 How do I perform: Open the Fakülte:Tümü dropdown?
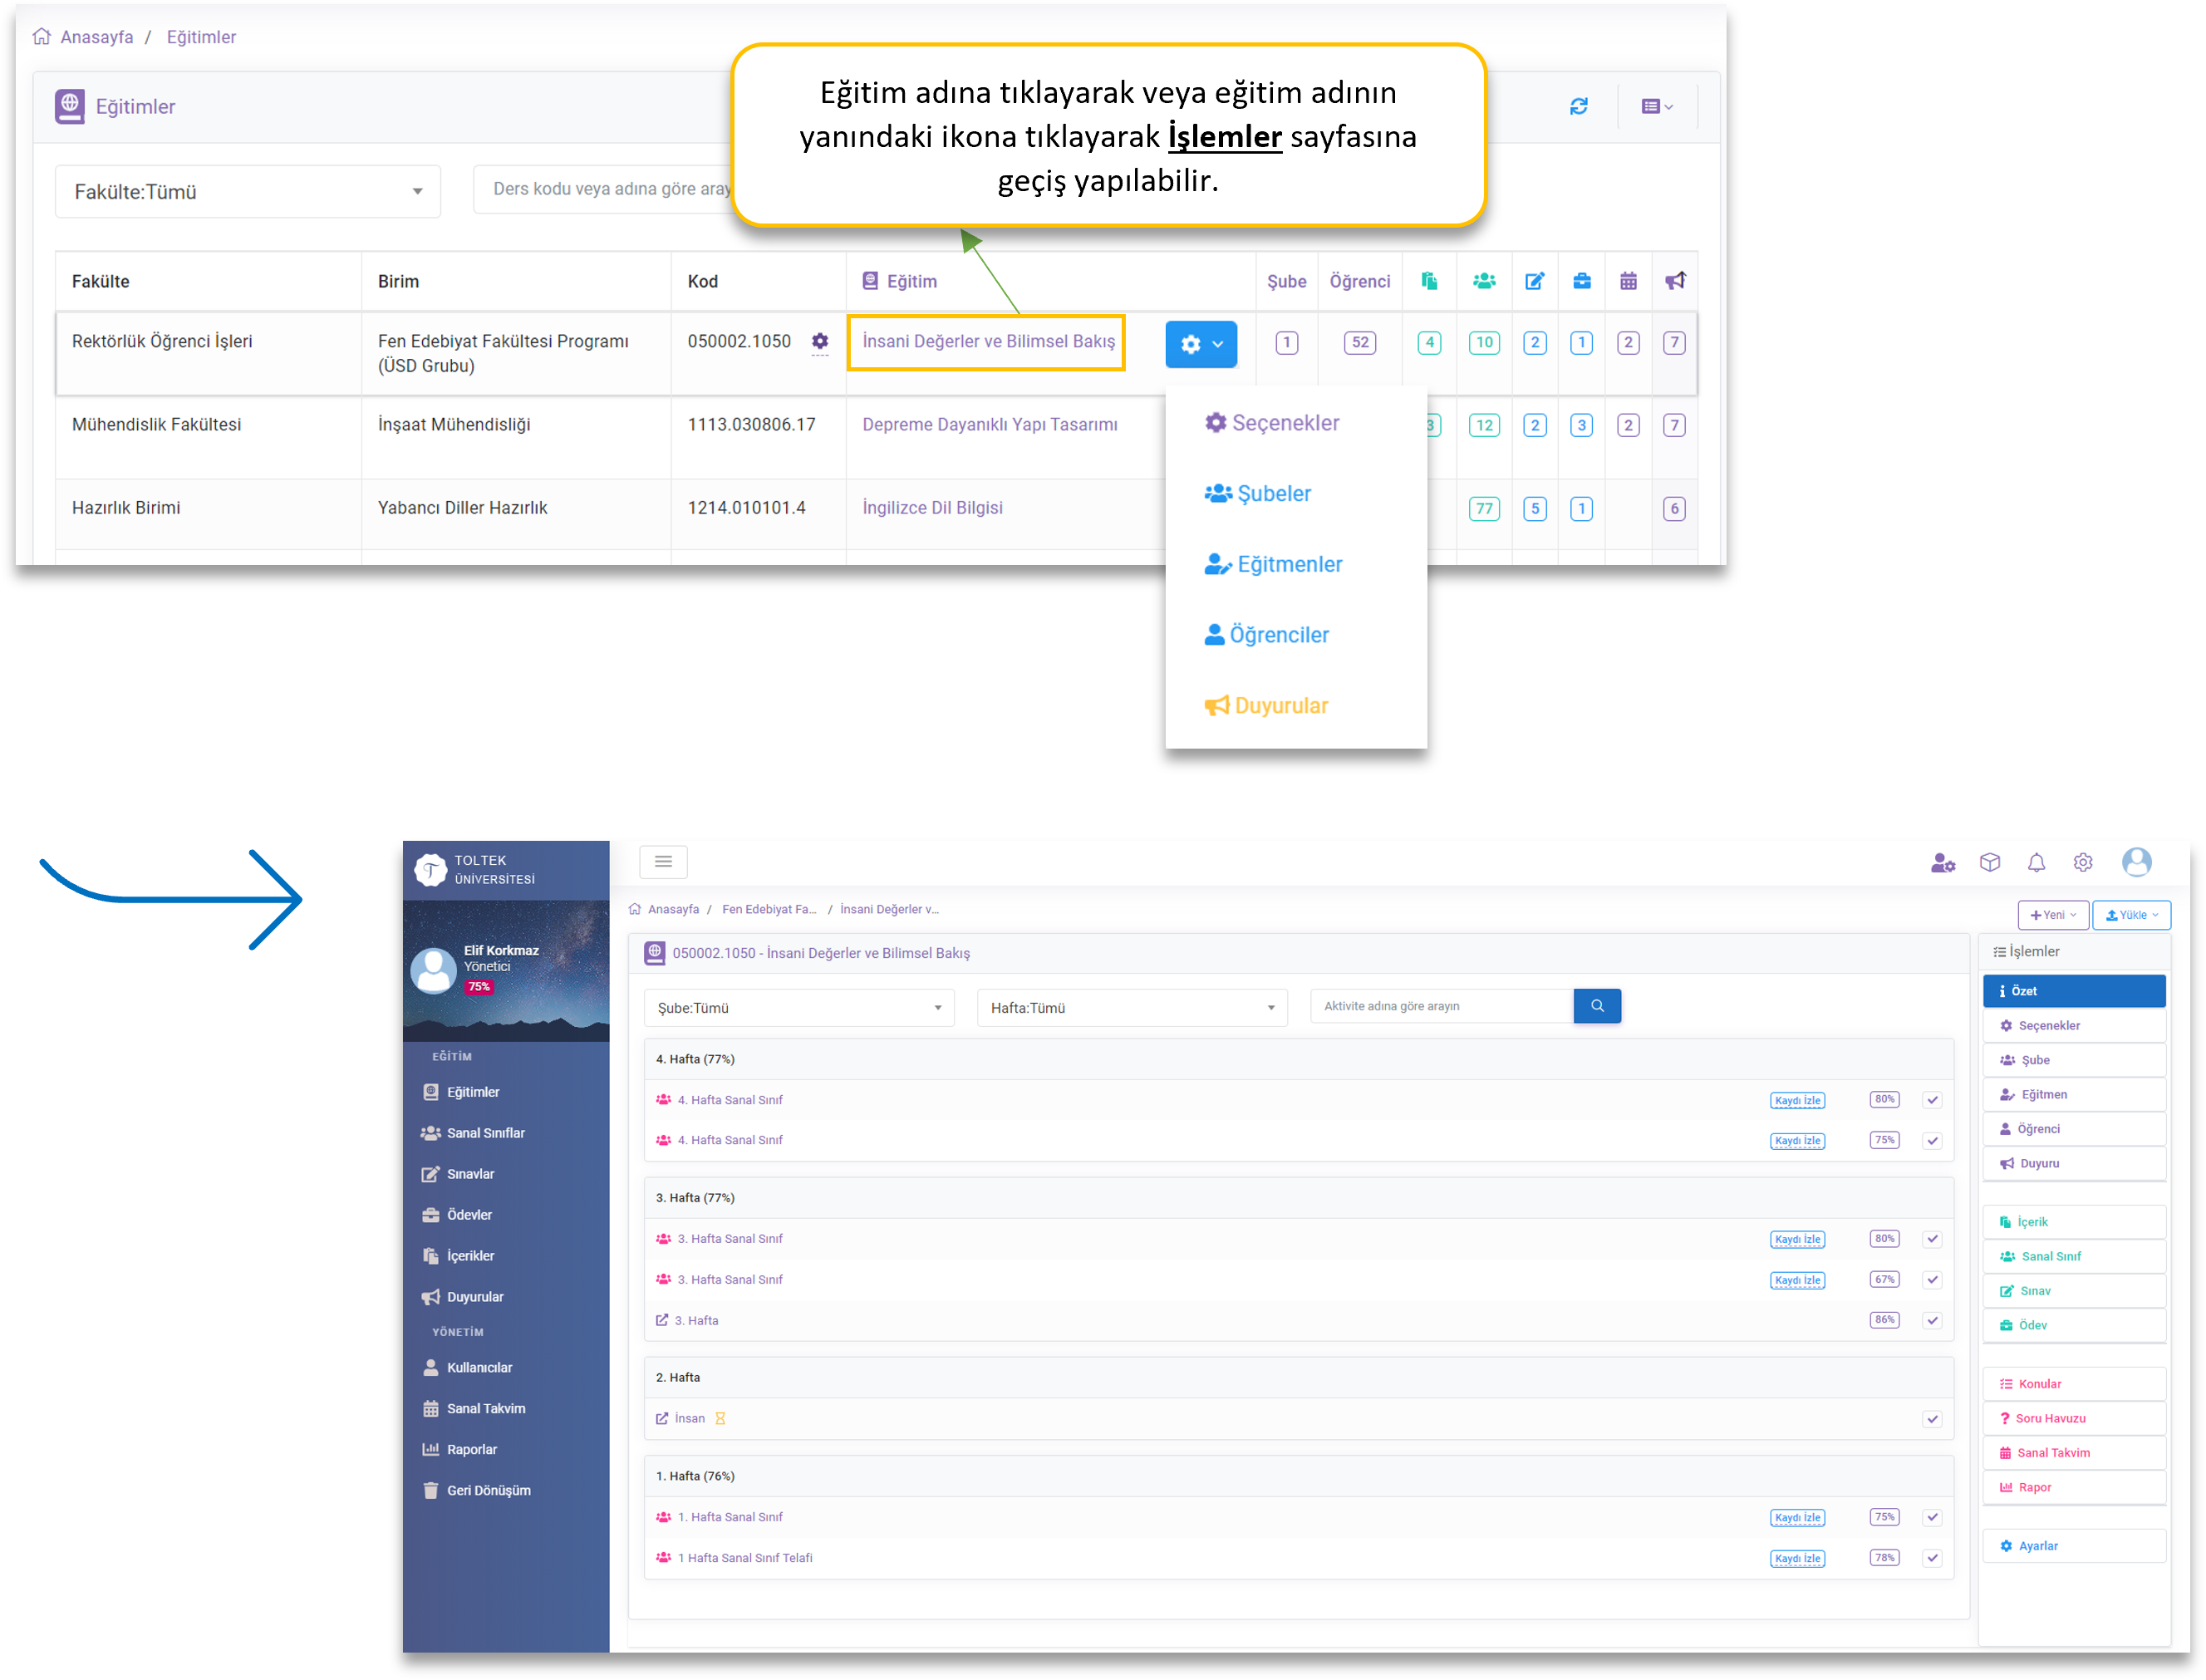coord(247,192)
